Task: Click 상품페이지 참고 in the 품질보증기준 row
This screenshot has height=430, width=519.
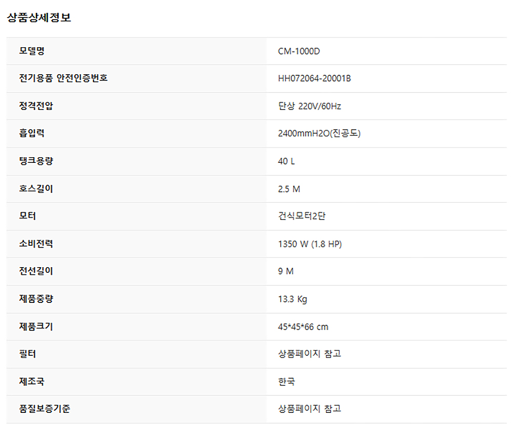Action: [309, 409]
